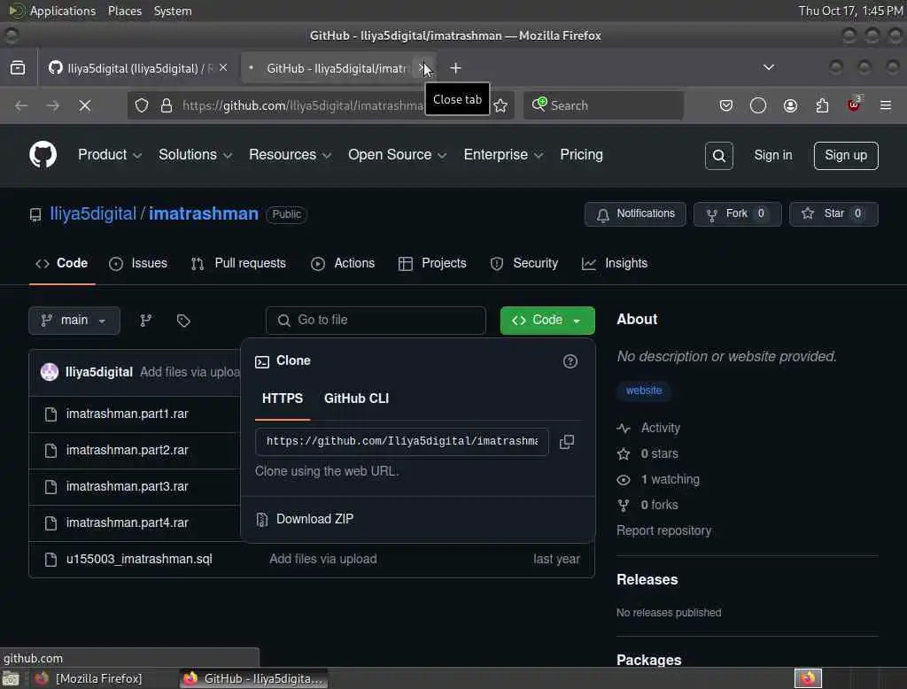Open the Pocket save icon
Image resolution: width=907 pixels, height=689 pixels.
tap(726, 105)
